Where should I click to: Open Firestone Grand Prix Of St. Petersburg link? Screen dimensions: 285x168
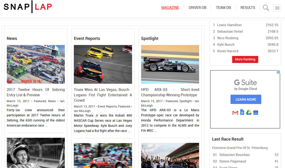pos(240,148)
